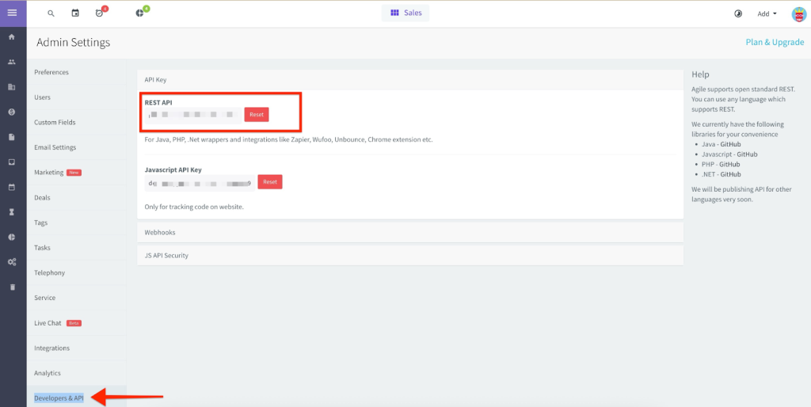This screenshot has width=811, height=407.
Task: Open Service settings
Action: tap(76, 298)
